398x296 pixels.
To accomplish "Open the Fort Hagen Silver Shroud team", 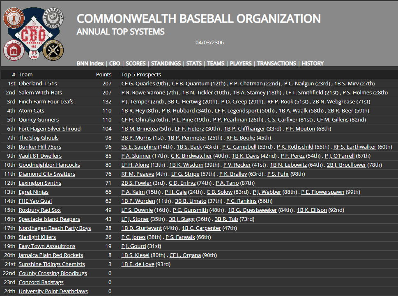I will (49, 128).
